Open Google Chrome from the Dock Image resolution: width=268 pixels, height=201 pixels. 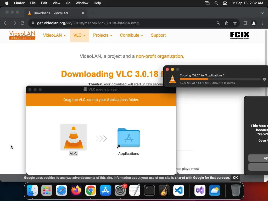coord(91,190)
